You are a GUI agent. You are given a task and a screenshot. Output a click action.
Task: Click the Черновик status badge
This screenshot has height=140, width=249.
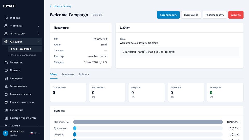pos(97,15)
